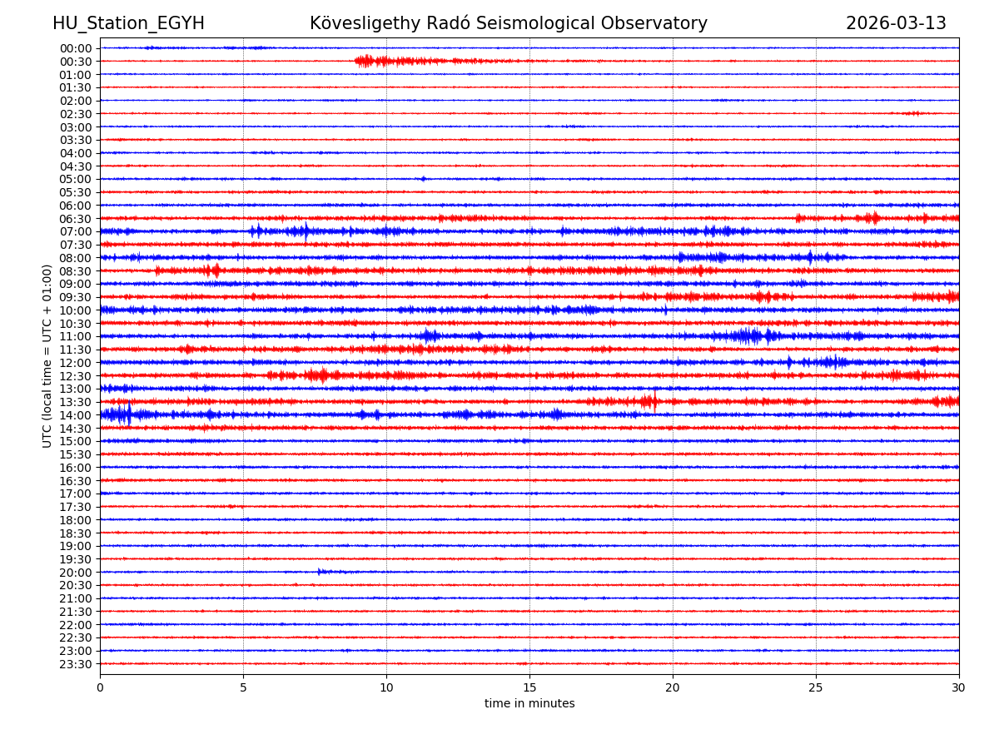
Task: Click the x-axis tick label 0
Action: [100, 687]
